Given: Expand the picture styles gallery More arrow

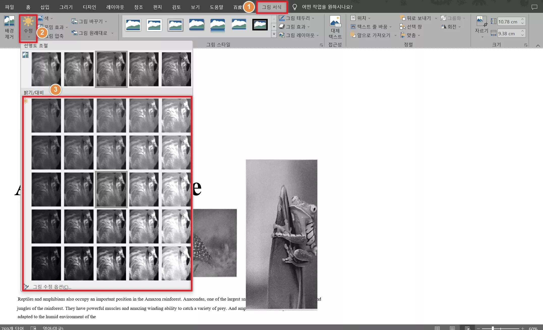Looking at the screenshot, I should (x=274, y=34).
